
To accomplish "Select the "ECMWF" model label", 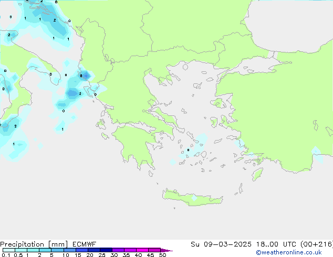I will pyautogui.click(x=85, y=244).
